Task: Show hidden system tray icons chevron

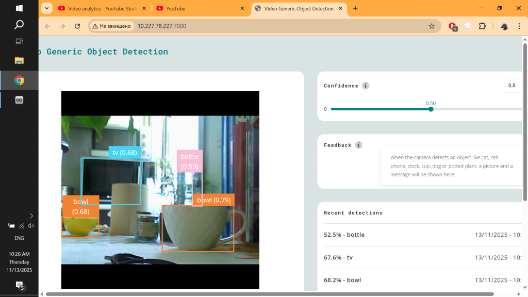Action: [31, 216]
